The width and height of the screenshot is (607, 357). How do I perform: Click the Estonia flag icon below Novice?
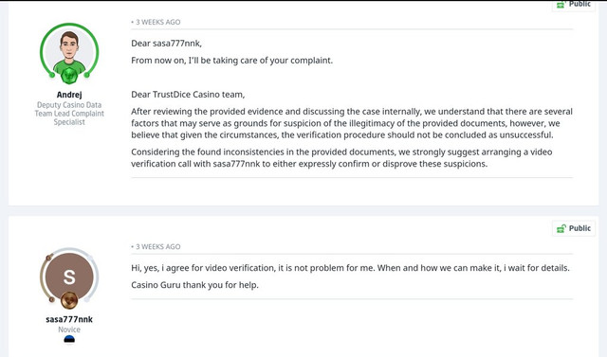(69, 339)
